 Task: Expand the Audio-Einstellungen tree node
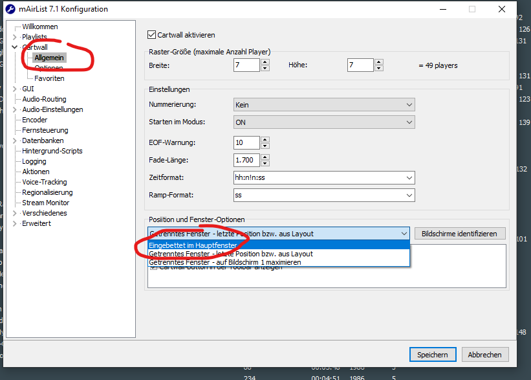(x=15, y=109)
